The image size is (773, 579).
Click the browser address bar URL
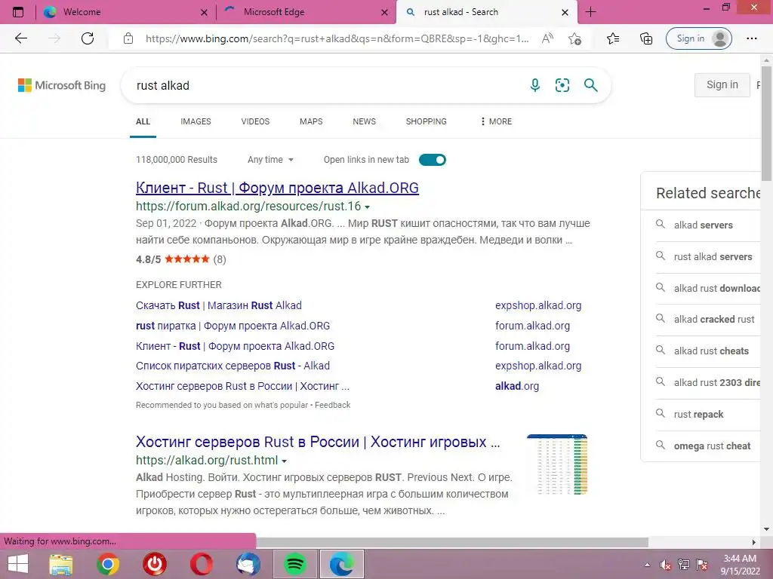pos(337,38)
